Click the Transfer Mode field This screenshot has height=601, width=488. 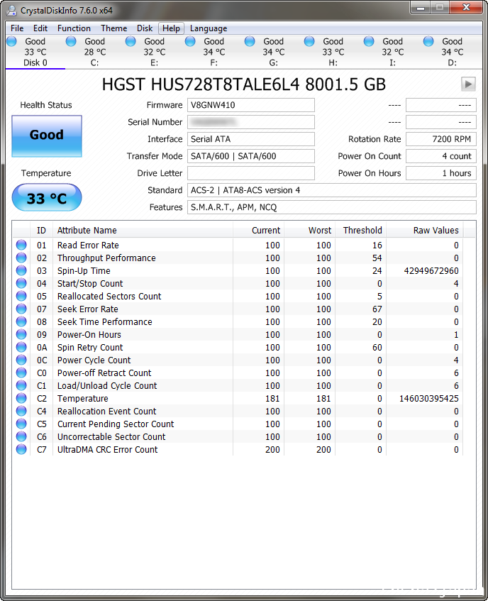click(x=251, y=156)
